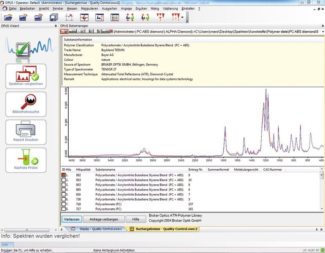The height and width of the screenshot is (253, 325).
Task: Open the dropdown arrow beside peak picking icon
Action: [182, 17]
